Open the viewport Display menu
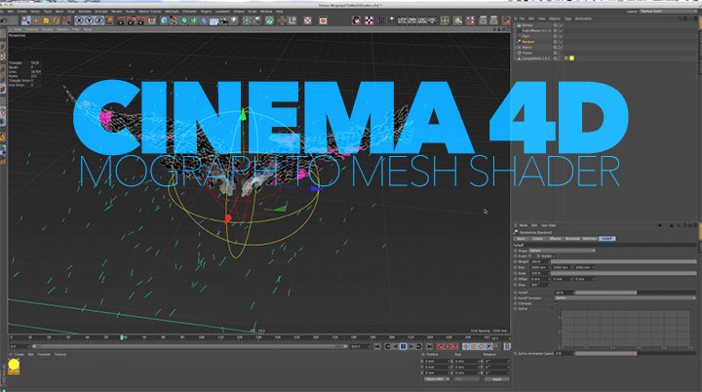Image resolution: width=702 pixels, height=392 pixels. point(47,29)
